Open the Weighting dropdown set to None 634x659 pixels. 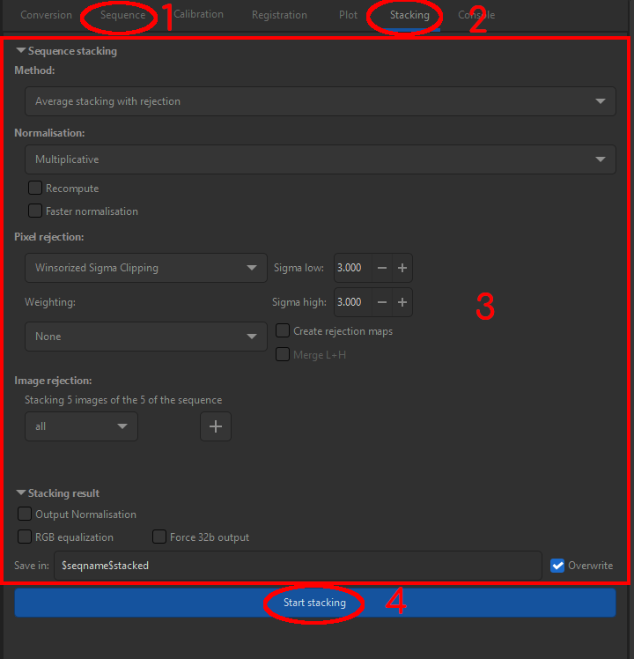point(145,337)
